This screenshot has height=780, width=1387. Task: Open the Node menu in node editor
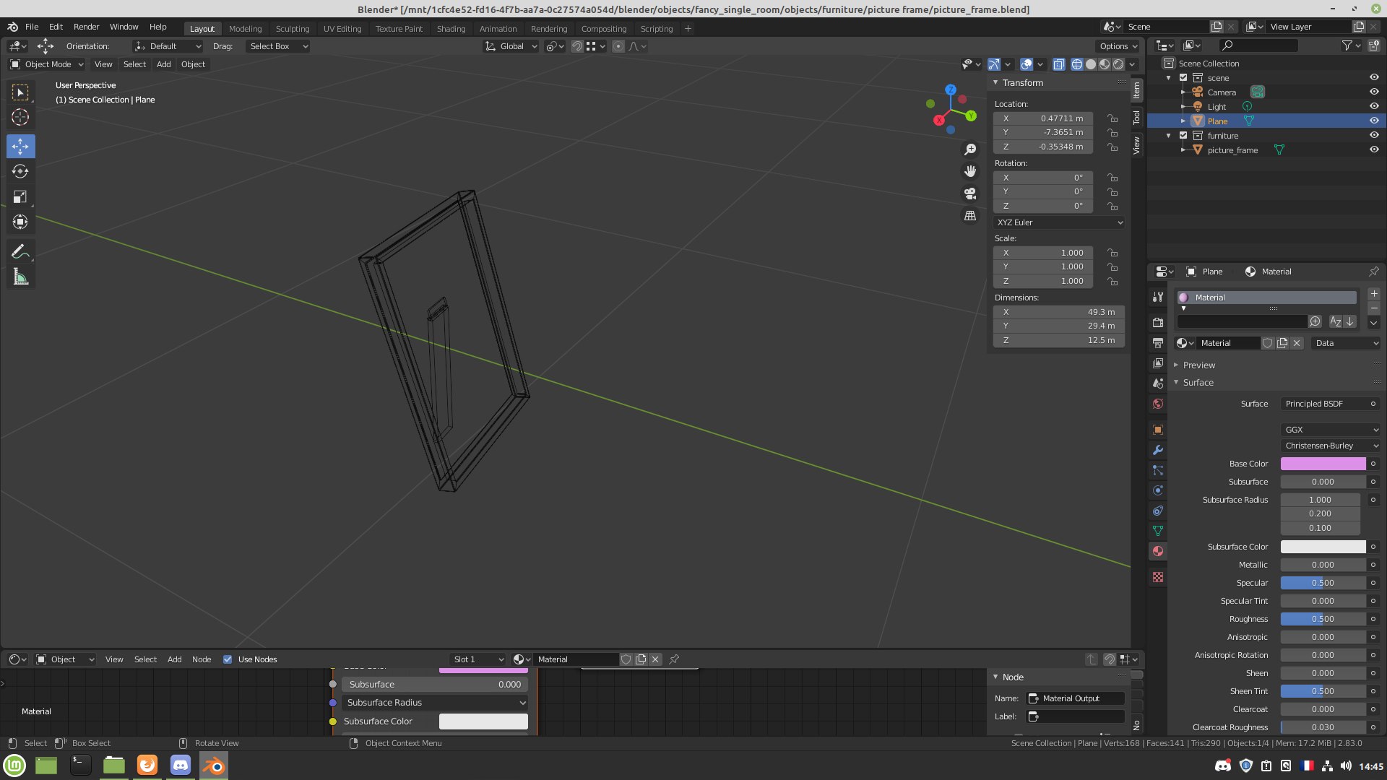tap(202, 659)
